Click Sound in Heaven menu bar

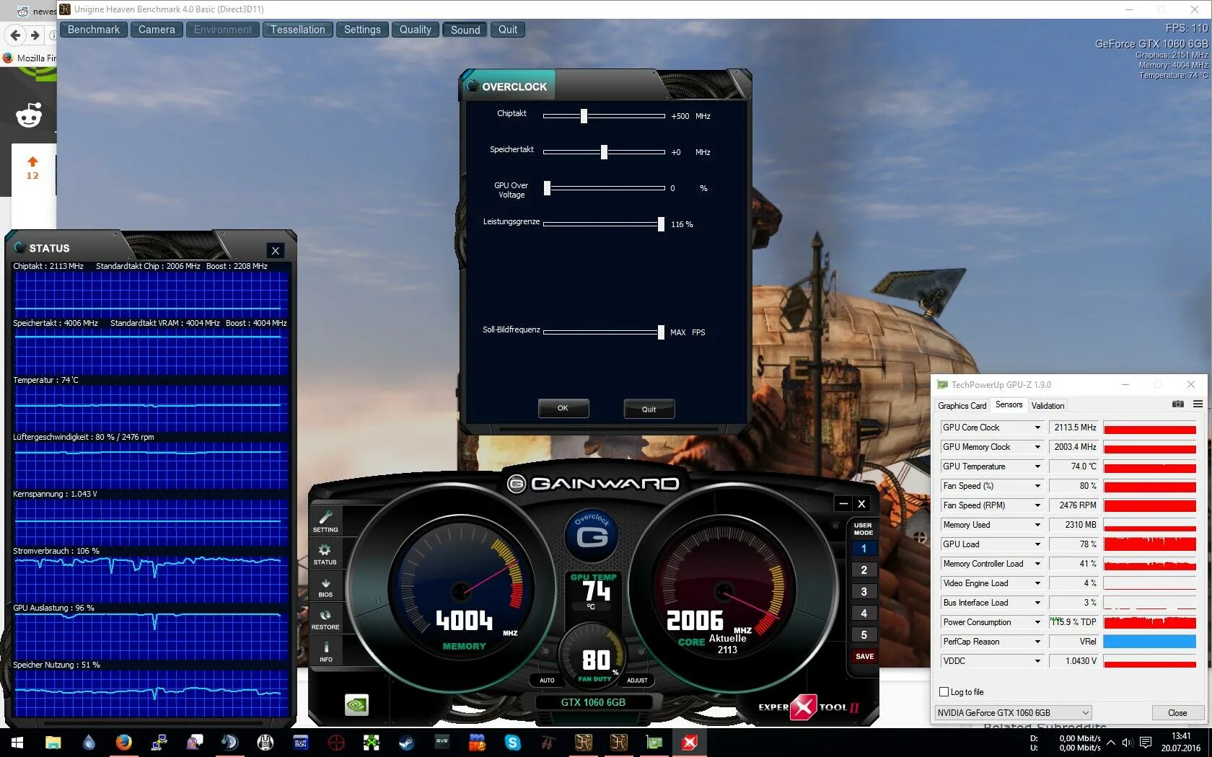click(465, 30)
